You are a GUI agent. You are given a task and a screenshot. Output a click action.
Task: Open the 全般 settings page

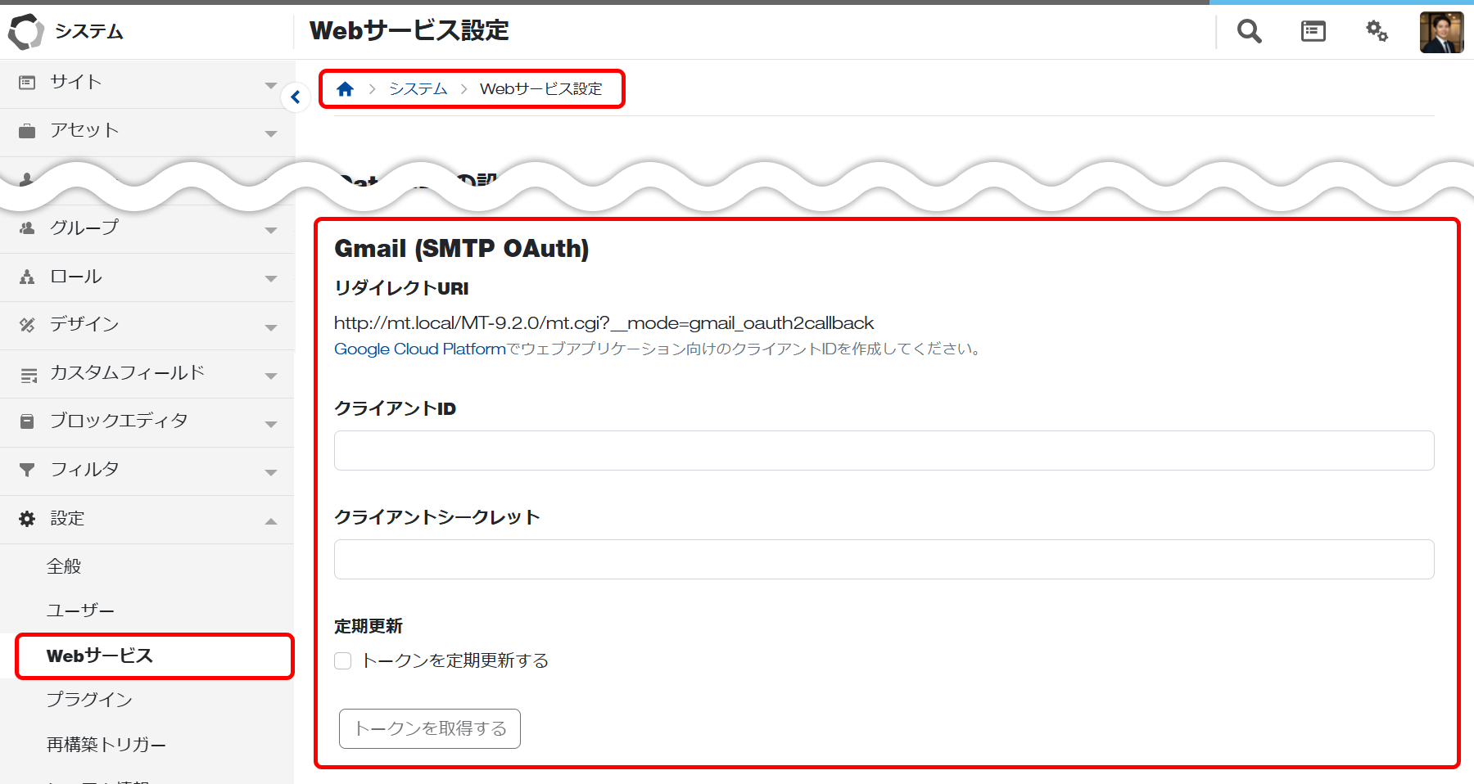coord(64,566)
